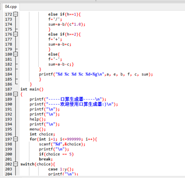Click printf("\n") on line 199
The width and height of the screenshot is (185, 178).
pos(54,149)
